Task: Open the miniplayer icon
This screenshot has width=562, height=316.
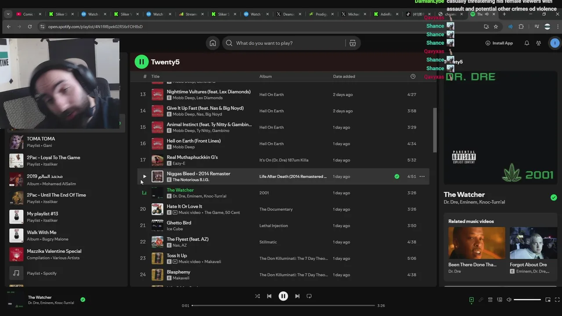Action: (x=548, y=300)
